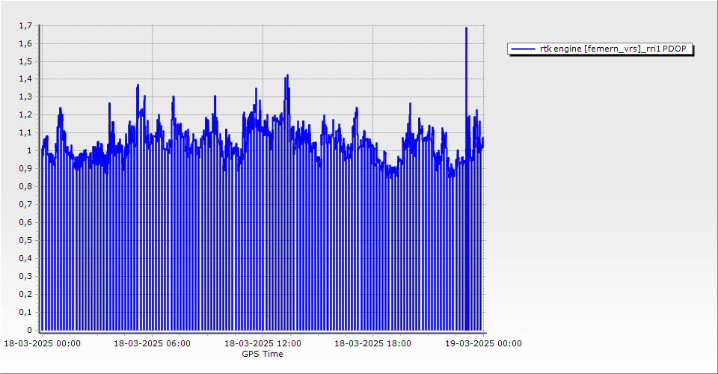Click the 1,4 y-axis tick label
This screenshot has height=374, width=718.
click(26, 79)
